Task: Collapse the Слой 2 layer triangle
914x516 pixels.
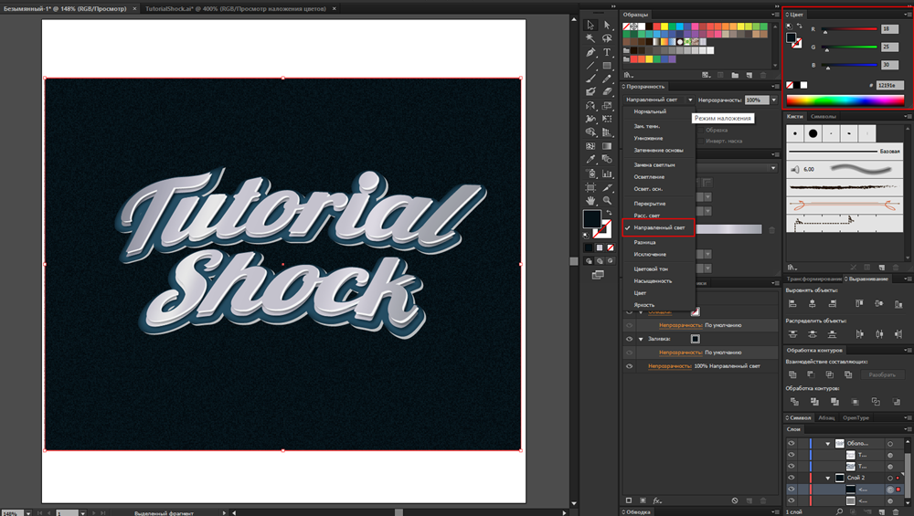Action: click(x=828, y=478)
